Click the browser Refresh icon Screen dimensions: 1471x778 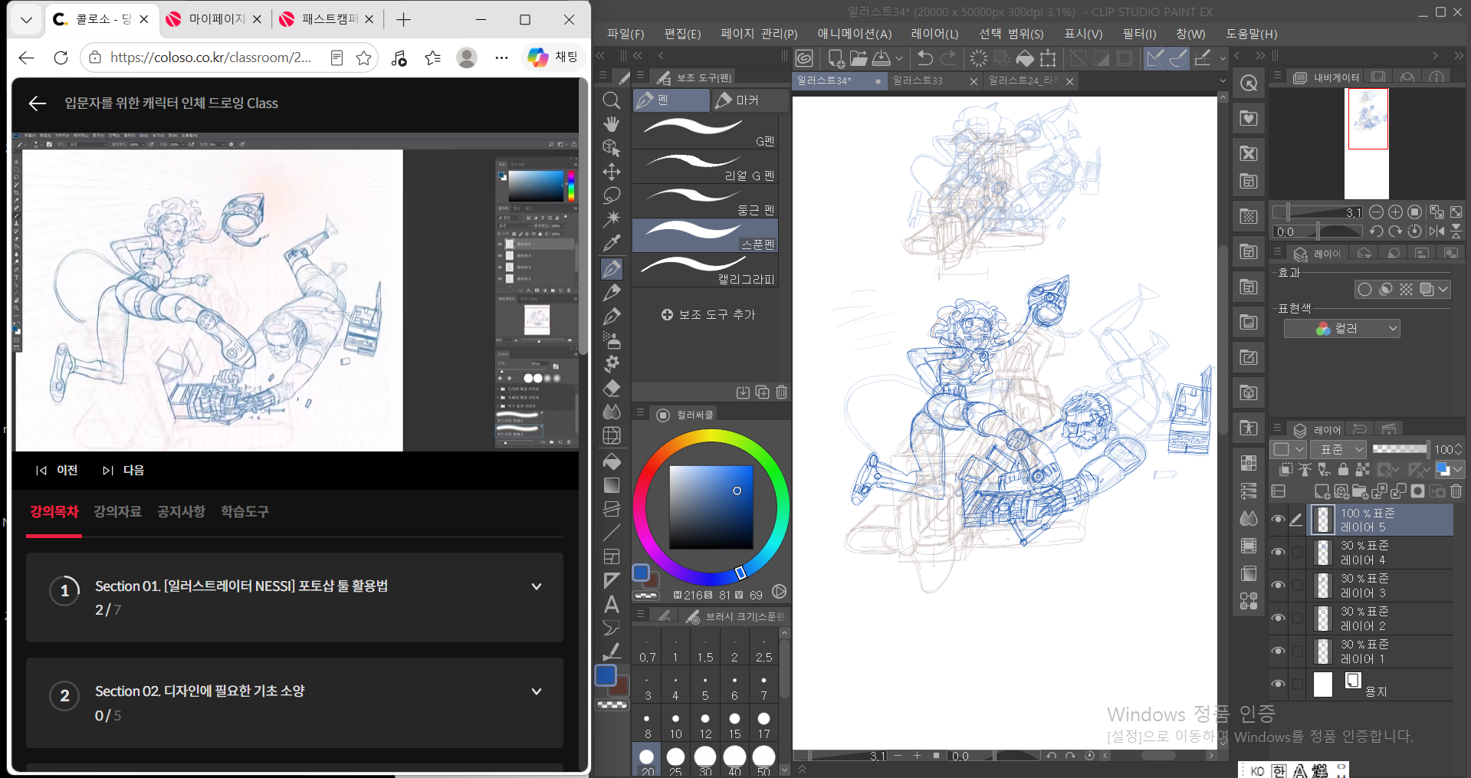[61, 57]
